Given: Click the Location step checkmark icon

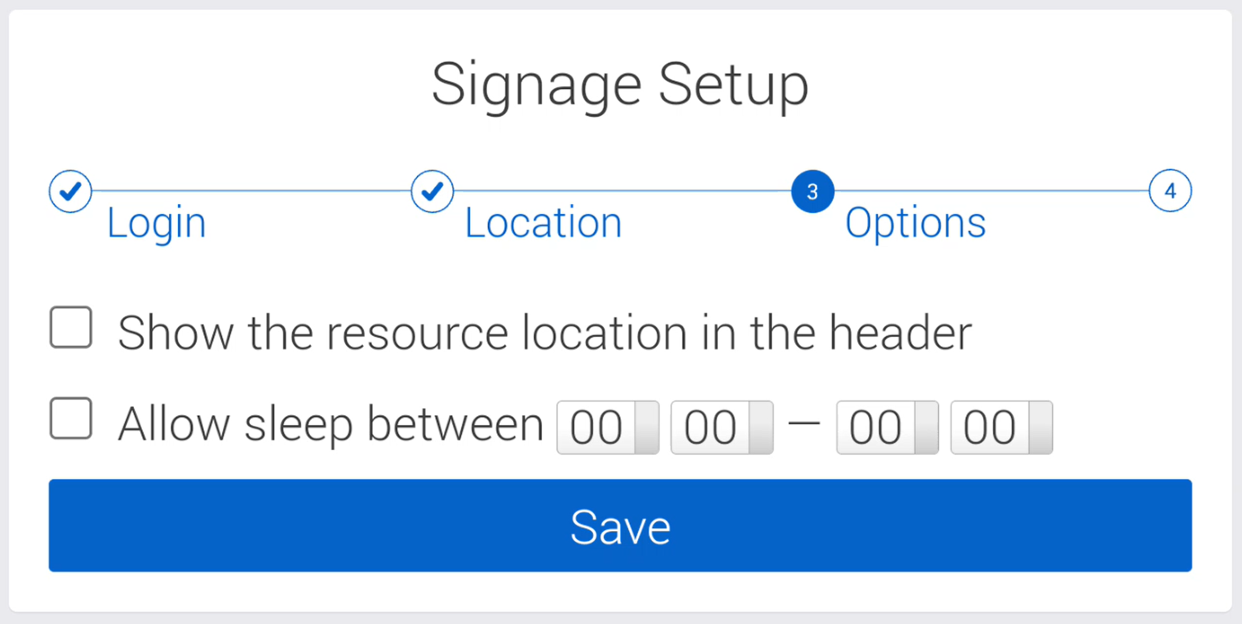Looking at the screenshot, I should [x=432, y=191].
